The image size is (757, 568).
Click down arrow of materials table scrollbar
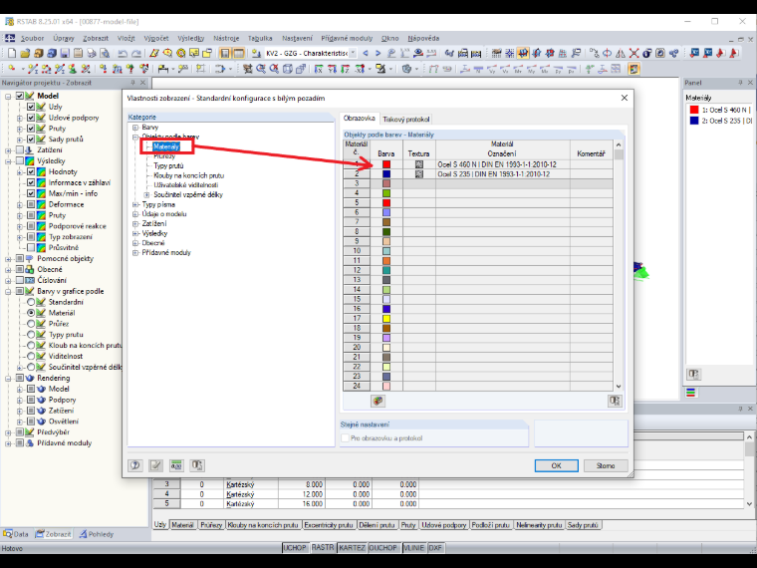pos(619,387)
